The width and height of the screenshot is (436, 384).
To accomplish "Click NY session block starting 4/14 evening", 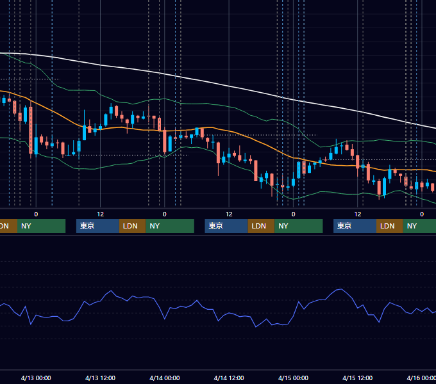I will pyautogui.click(x=298, y=226).
